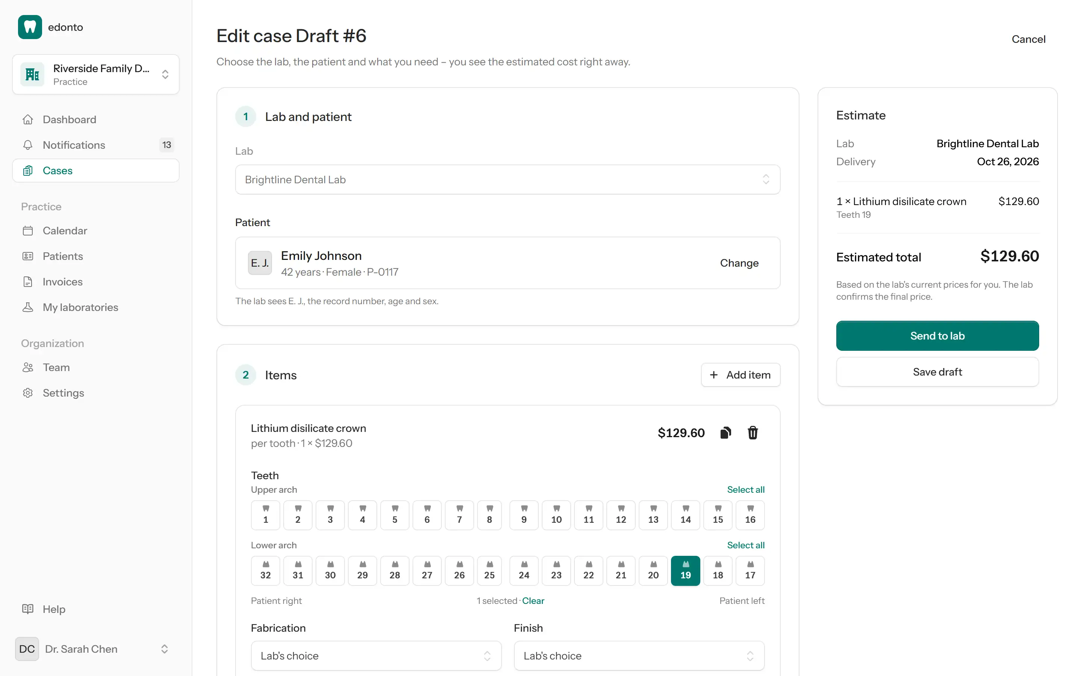Expand the Riverside Family practice switcher
Viewport: 1082px width, 676px height.
point(96,74)
